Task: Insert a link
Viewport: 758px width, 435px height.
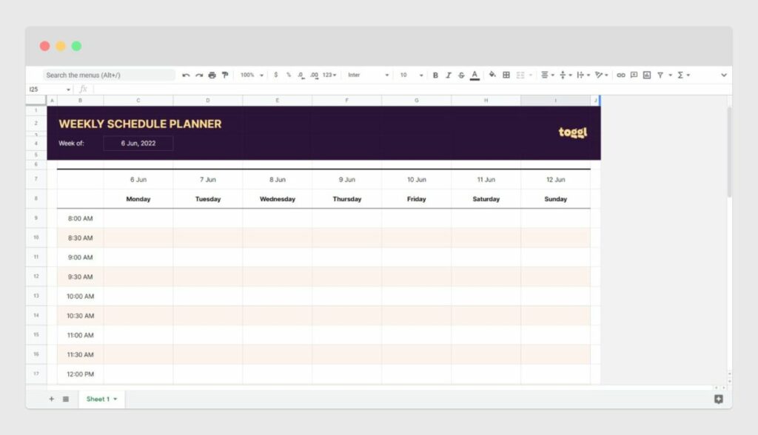Action: [622, 75]
